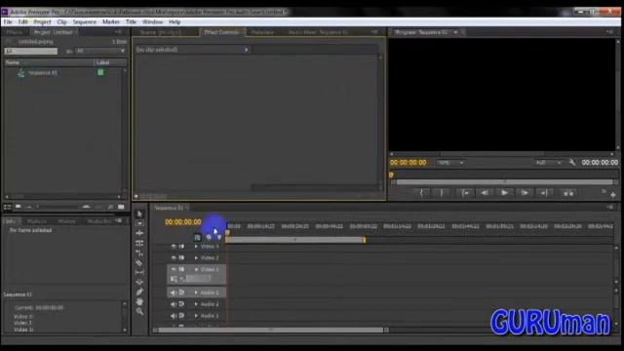
Task: Toggle Audio 1 sync lock
Action: 181,292
